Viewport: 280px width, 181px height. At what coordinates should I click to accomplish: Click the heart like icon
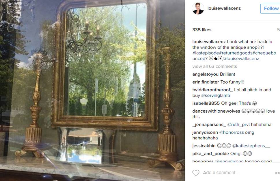tap(196, 173)
